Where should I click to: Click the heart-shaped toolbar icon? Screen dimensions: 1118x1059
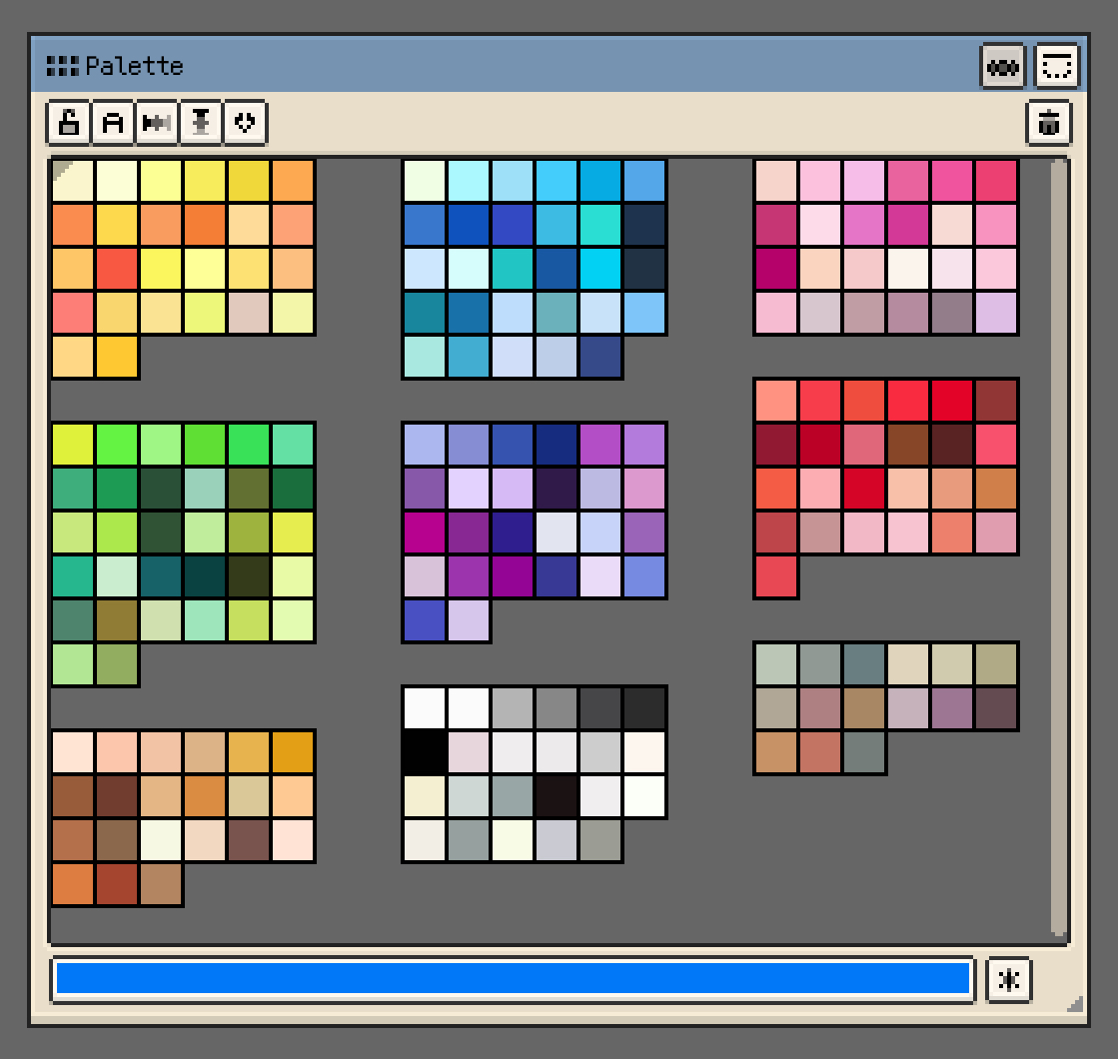[245, 123]
